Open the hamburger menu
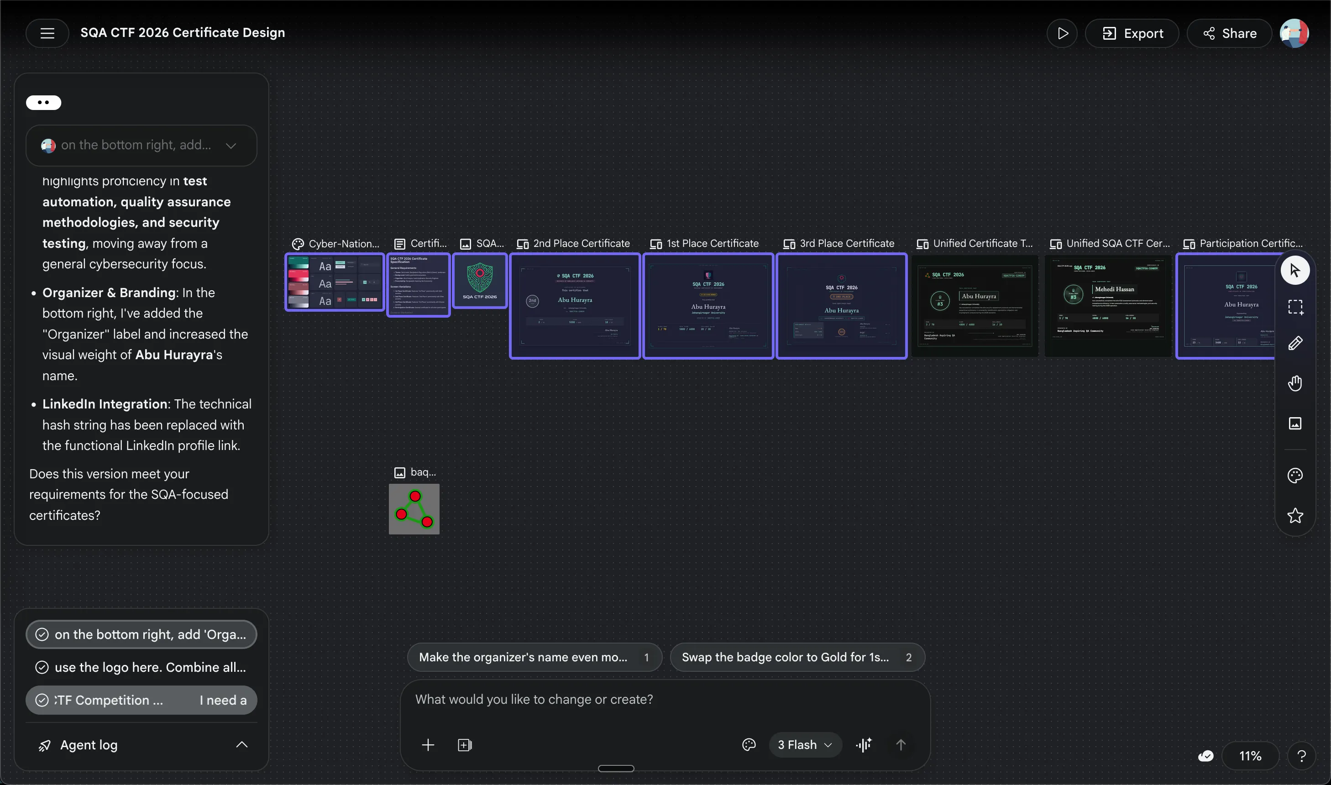1331x785 pixels. 47,33
